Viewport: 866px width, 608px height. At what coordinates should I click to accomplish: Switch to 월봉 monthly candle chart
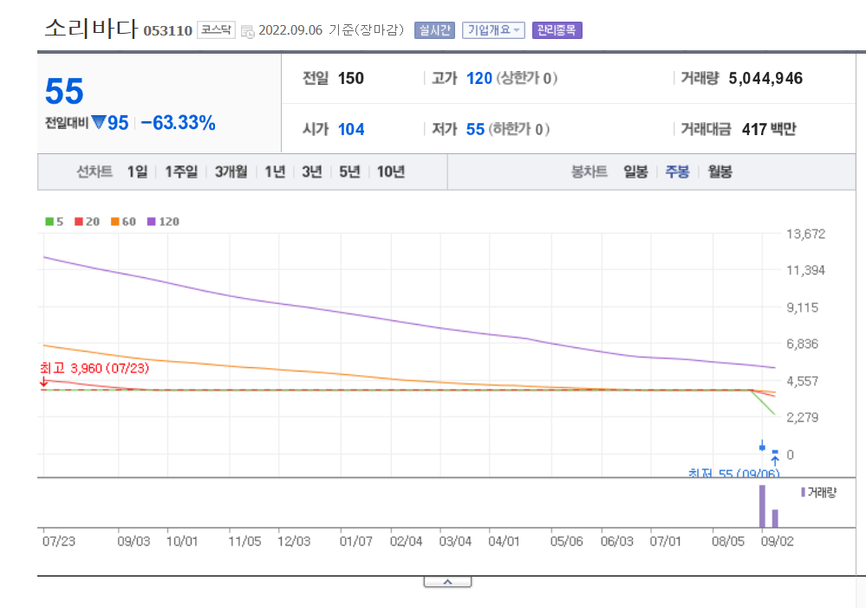point(719,171)
